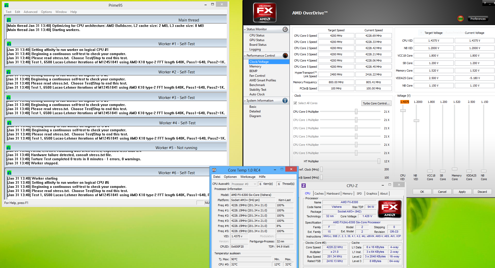The image size is (495, 268).
Task: Click the Worker #5 window icon
Action: (x=9, y=148)
